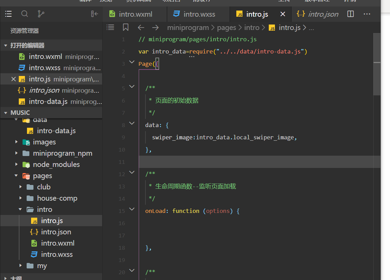Collapse the intro folder
Viewport: 390px width, 280px height.
click(20, 209)
